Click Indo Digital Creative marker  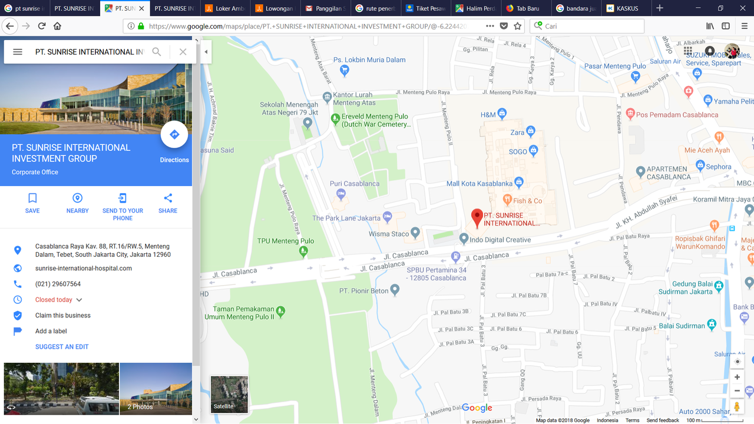[464, 239]
